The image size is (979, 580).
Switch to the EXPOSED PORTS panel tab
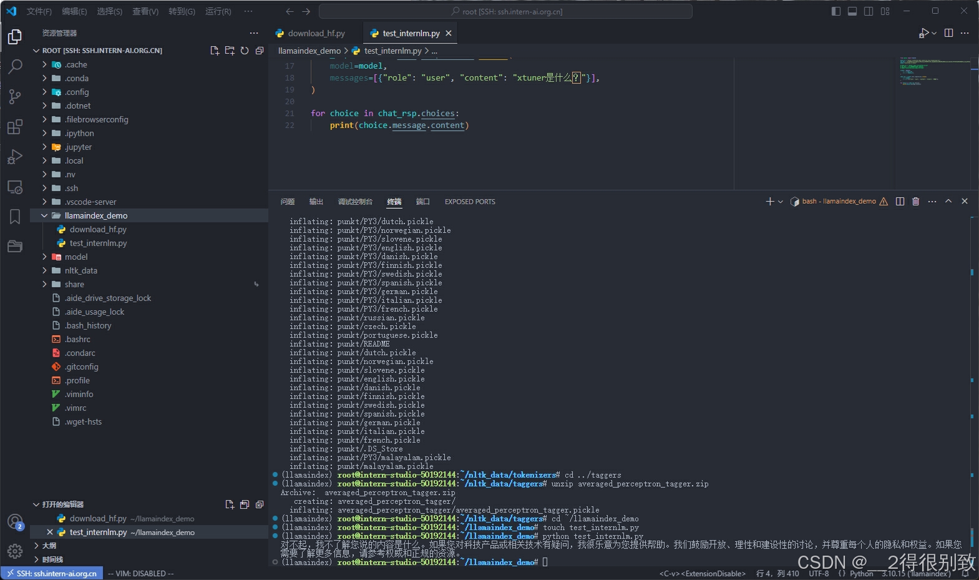pos(470,202)
